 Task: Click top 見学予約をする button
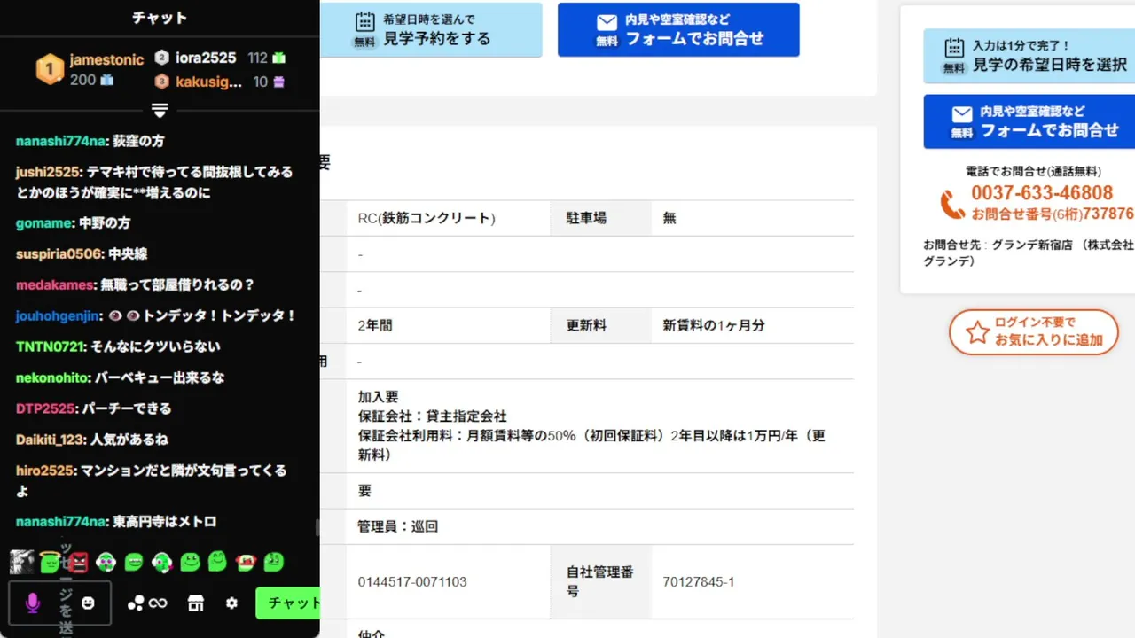click(431, 30)
